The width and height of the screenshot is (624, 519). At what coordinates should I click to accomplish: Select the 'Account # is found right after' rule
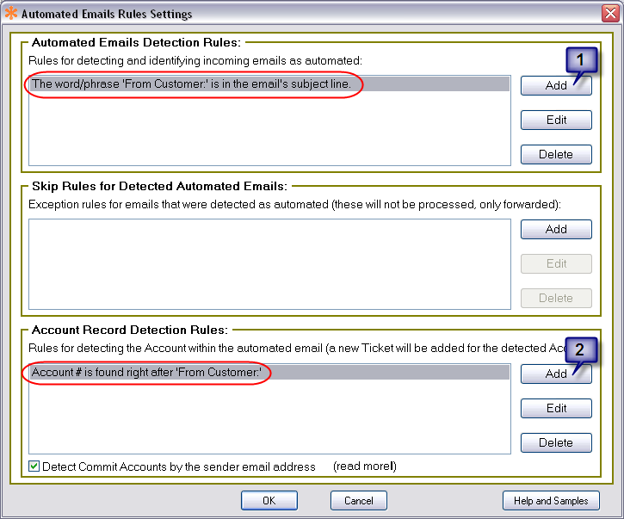[146, 373]
